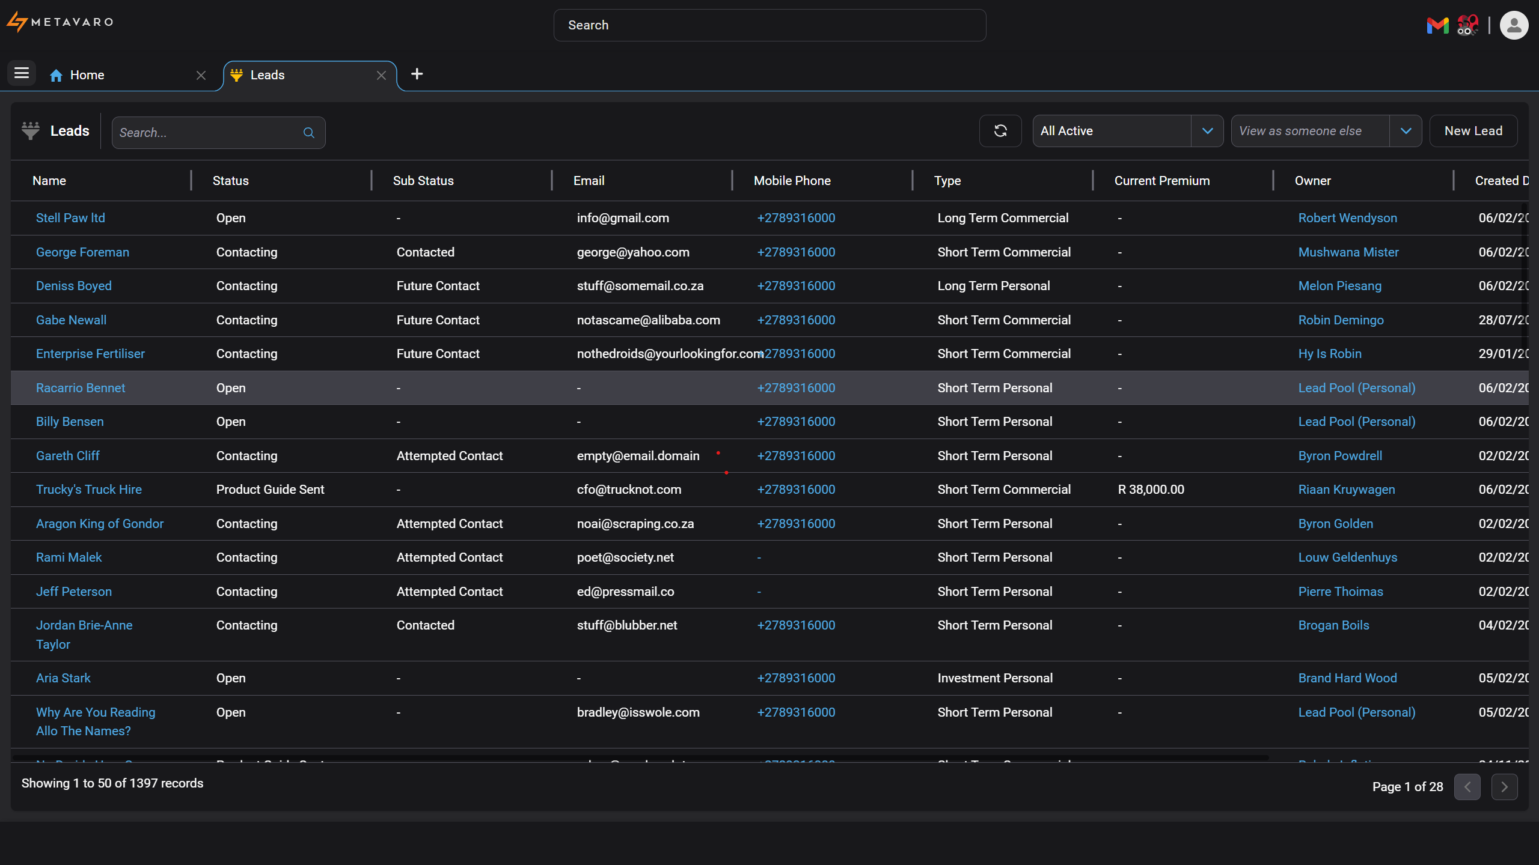Click the New Lead button
Screen dimensions: 1539x865
pyautogui.click(x=1473, y=130)
